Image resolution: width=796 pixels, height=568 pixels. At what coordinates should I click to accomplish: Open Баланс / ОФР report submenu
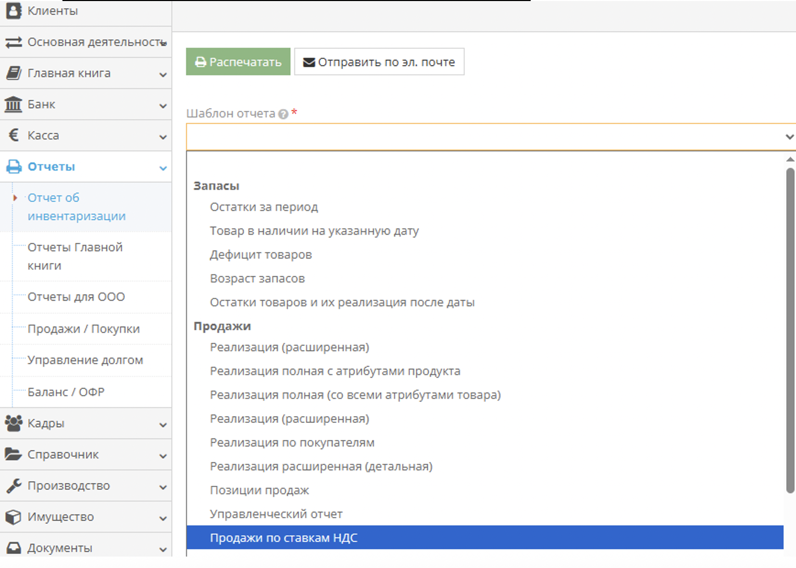click(x=66, y=392)
